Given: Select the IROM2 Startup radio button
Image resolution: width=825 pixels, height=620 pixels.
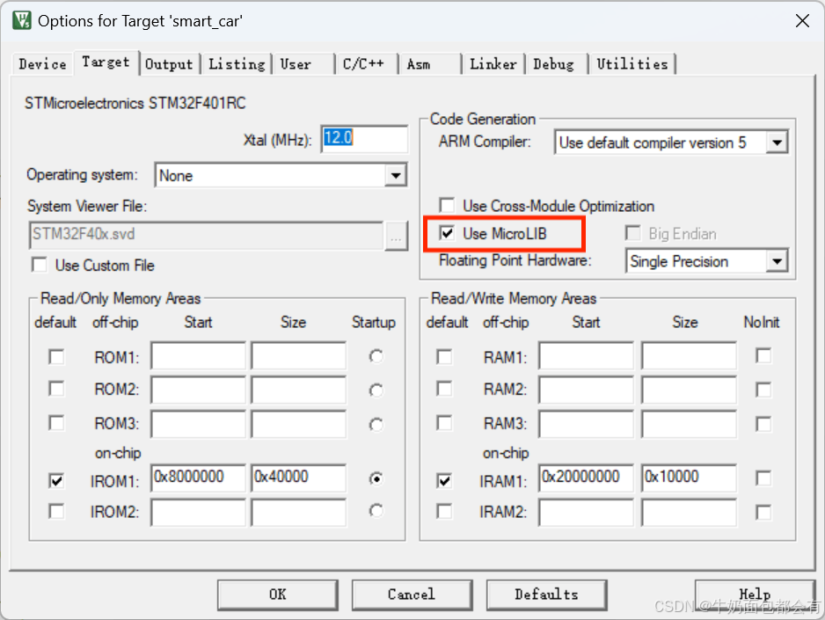Looking at the screenshot, I should click(376, 511).
